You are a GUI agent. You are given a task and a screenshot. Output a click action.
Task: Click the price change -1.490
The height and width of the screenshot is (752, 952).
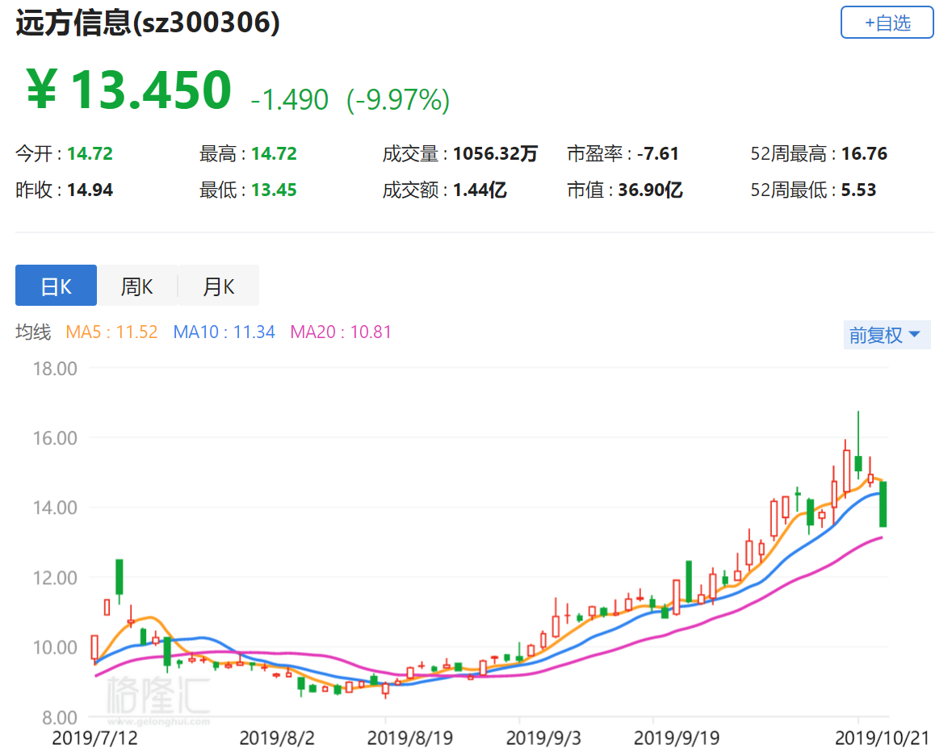point(290,99)
